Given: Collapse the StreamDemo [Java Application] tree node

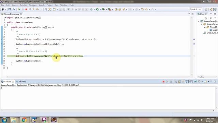Looking at the screenshot, I should click(x=199, y=21).
